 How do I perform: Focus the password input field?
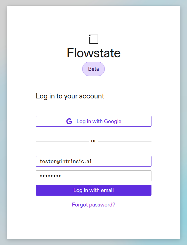93,176
